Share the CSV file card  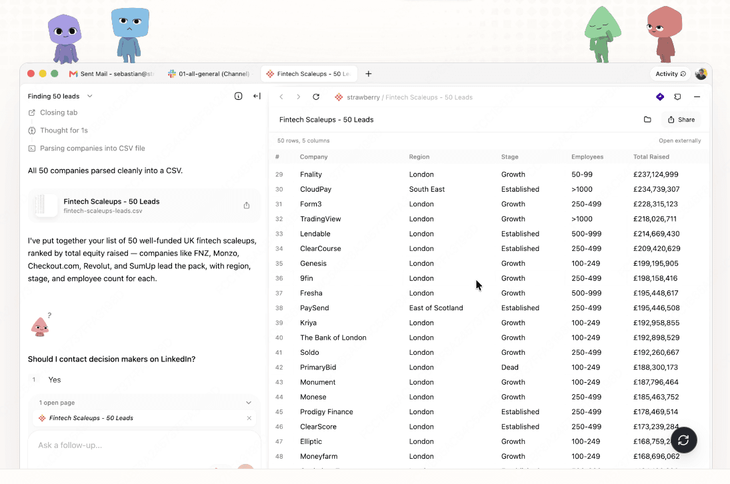(x=247, y=206)
